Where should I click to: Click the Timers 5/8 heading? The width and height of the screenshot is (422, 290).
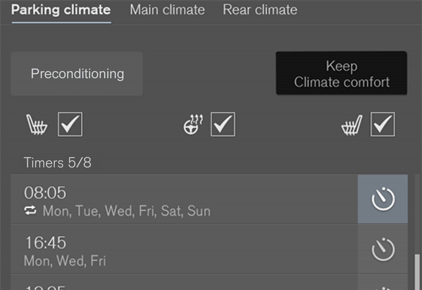point(57,162)
